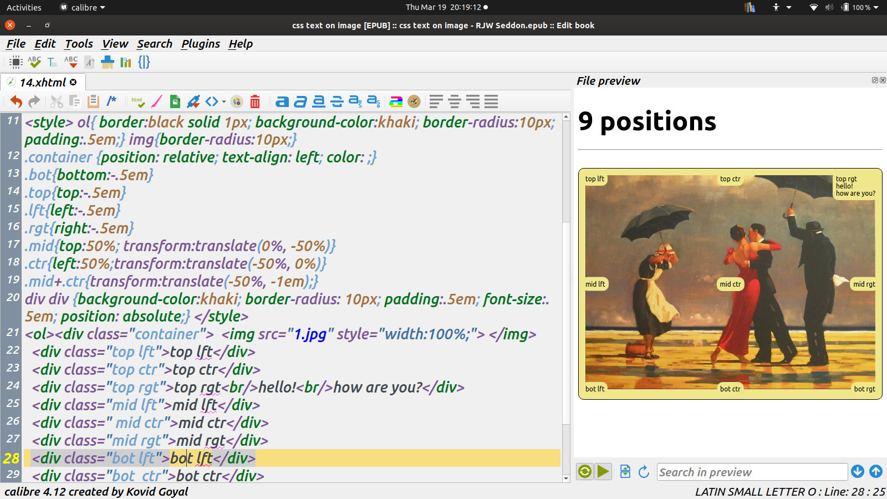887x499 pixels.
Task: Align text right icon
Action: click(473, 101)
